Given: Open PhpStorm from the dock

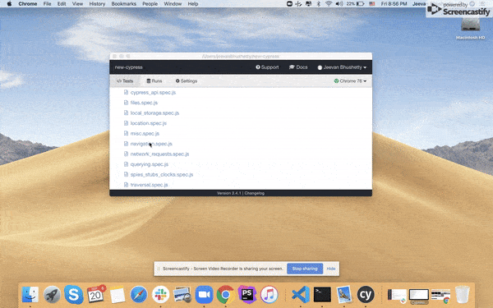Looking at the screenshot, I should 247,295.
